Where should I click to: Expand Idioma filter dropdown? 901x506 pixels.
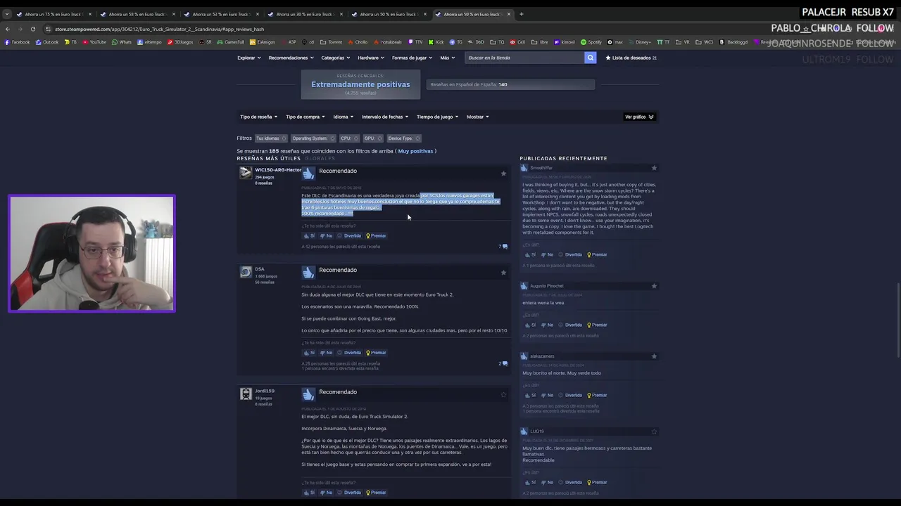coord(343,117)
